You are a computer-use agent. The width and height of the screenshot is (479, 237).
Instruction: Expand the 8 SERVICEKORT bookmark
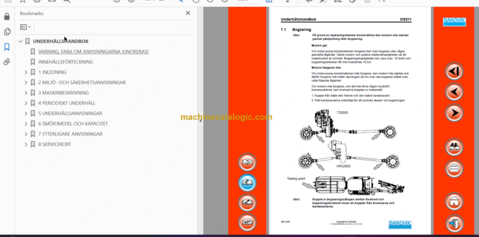[26, 144]
